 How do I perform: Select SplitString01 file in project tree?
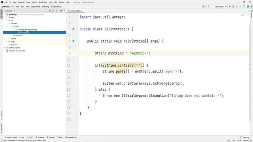[x=34, y=32]
